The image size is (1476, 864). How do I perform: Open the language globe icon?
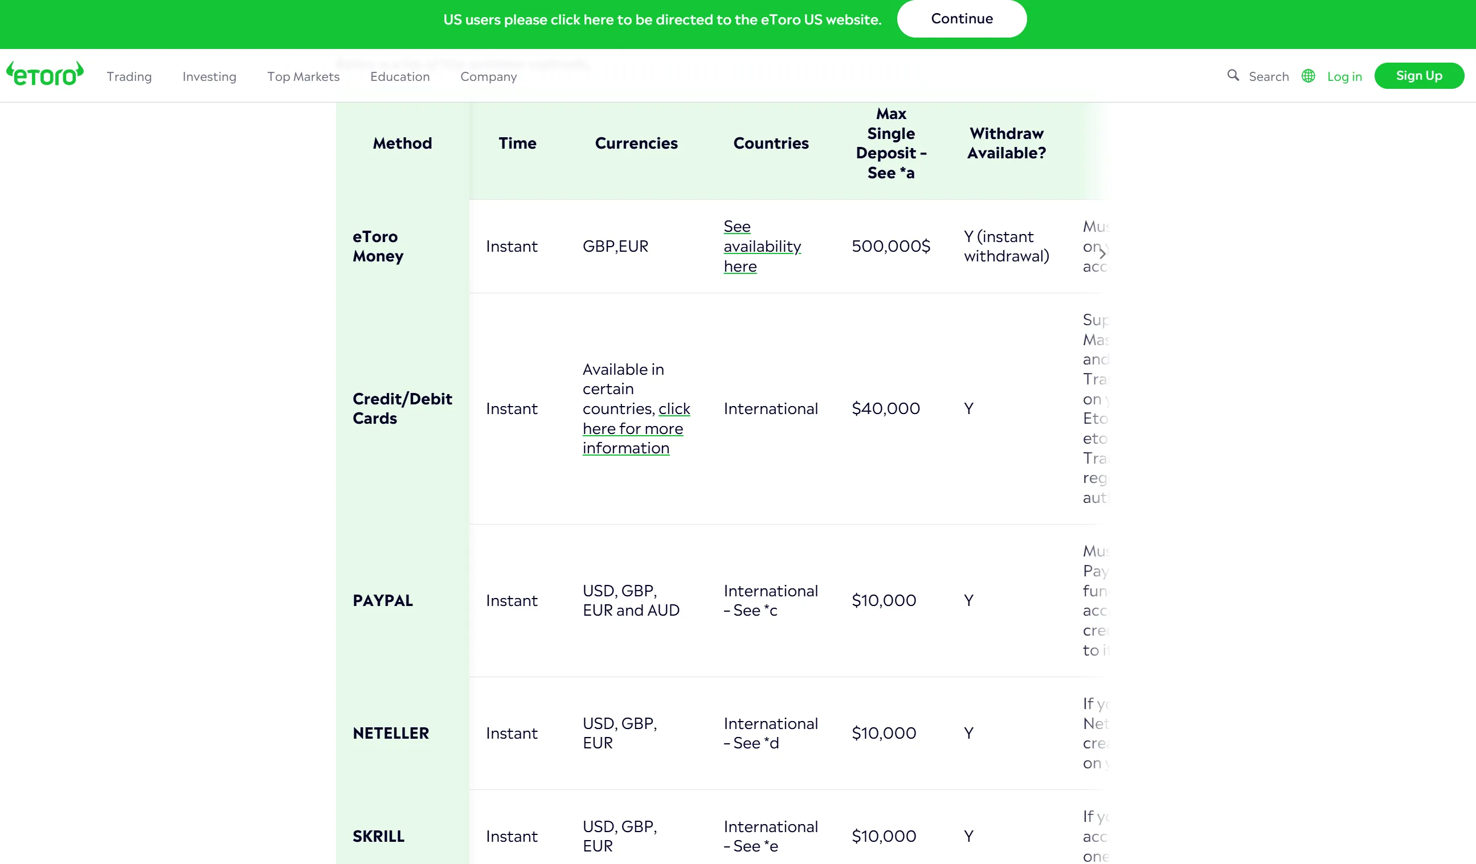pos(1308,76)
